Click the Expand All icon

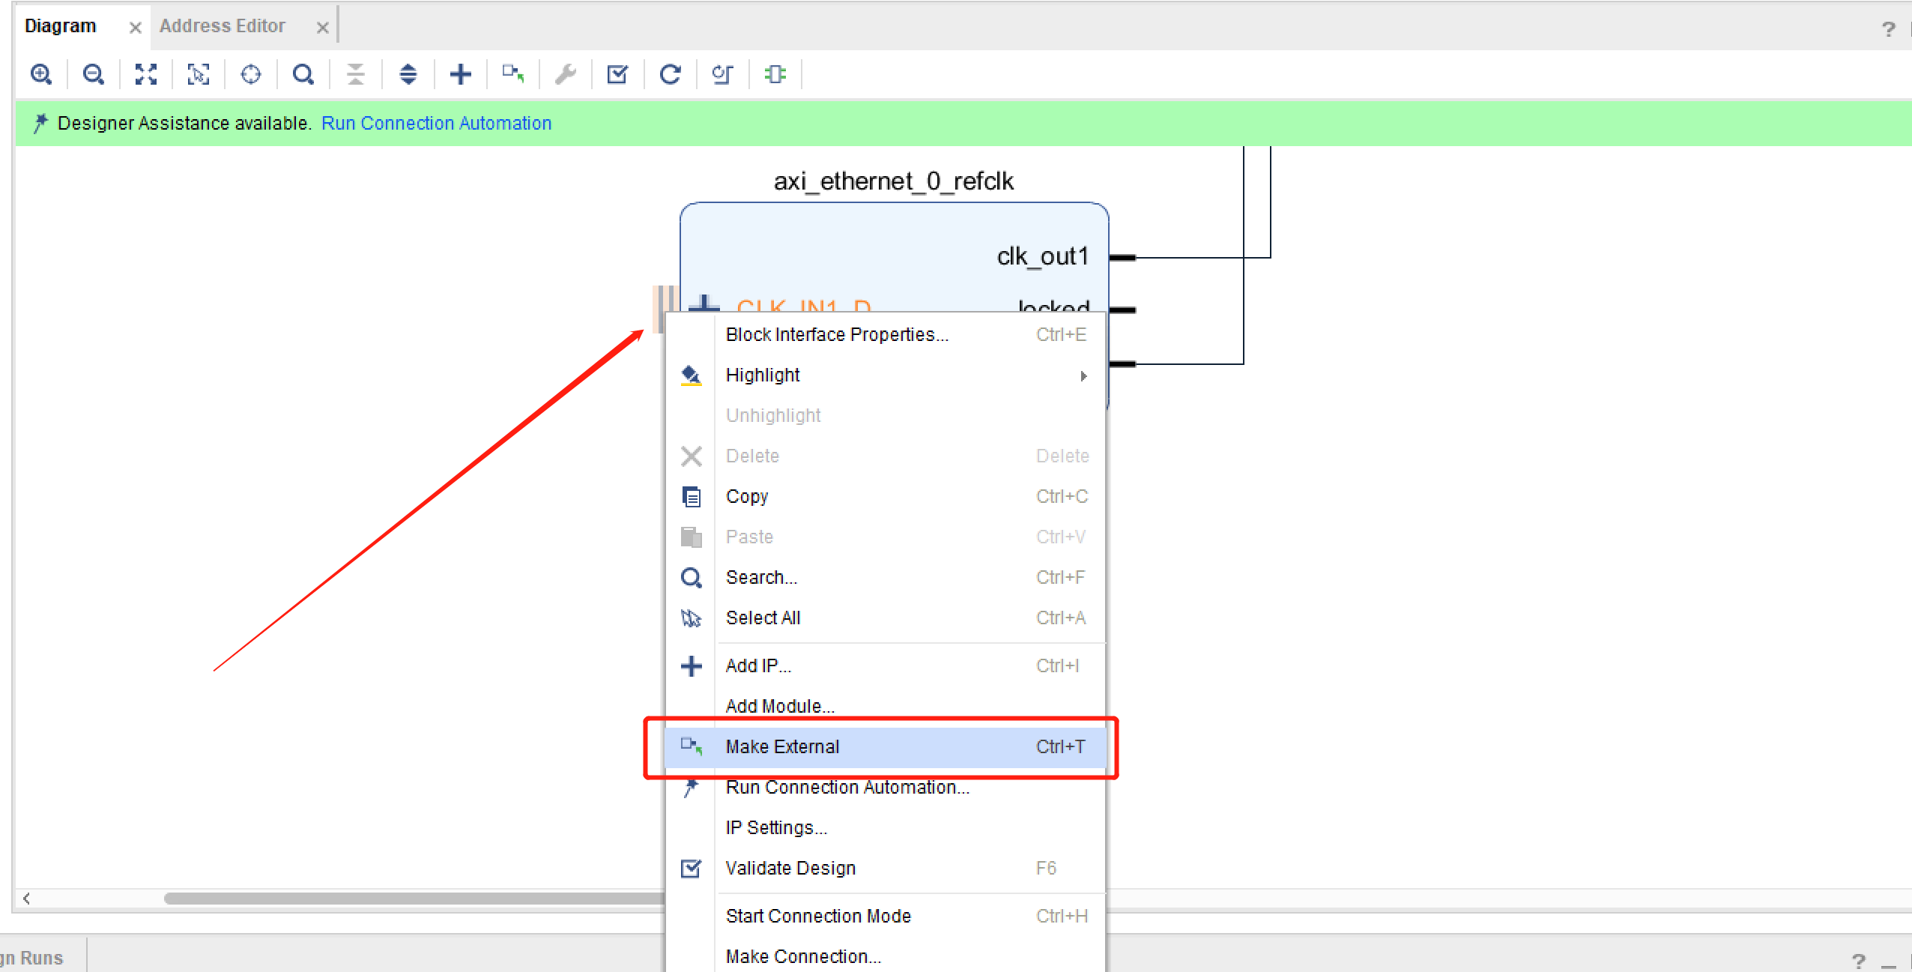coord(408,74)
